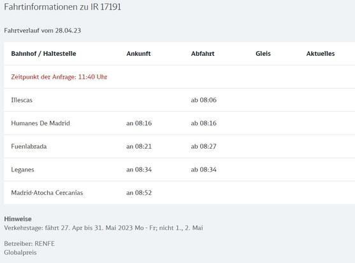Open the Fuenlabrada station entry
This screenshot has width=355, height=263.
click(x=29, y=146)
